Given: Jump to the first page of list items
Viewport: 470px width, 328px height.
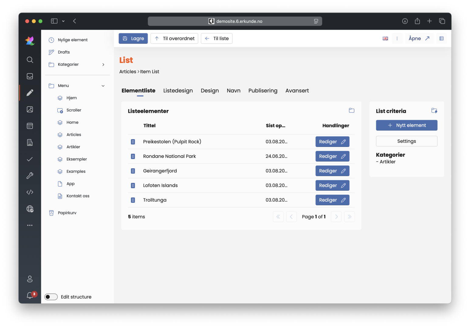Looking at the screenshot, I should (x=278, y=217).
